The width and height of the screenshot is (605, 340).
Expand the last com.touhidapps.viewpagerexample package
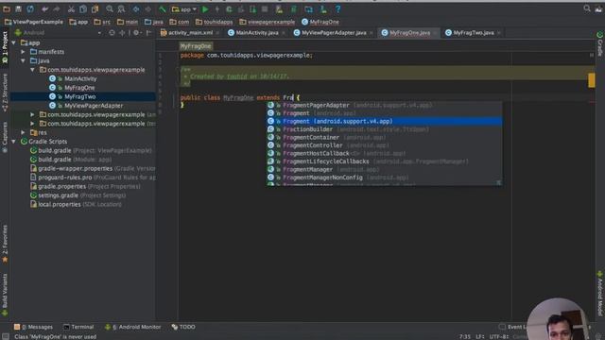point(32,124)
